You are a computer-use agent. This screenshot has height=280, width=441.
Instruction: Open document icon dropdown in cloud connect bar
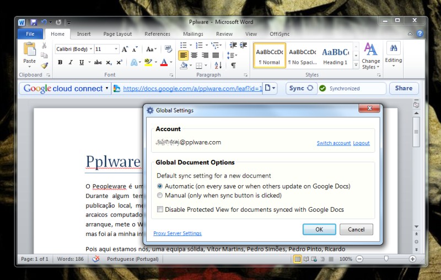pos(270,88)
